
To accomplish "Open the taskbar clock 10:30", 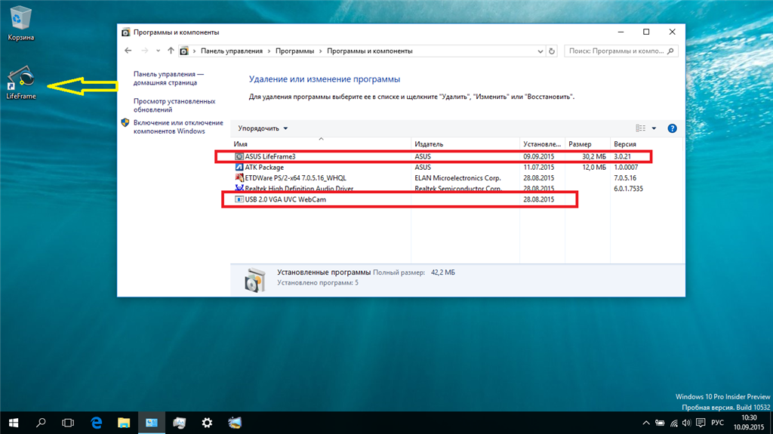I will (x=748, y=423).
